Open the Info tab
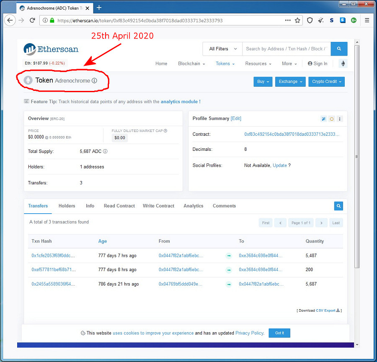The image size is (377, 362). [90, 206]
